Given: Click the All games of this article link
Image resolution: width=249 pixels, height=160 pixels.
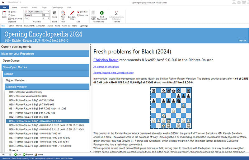Looking at the screenshot, I should (106, 67).
